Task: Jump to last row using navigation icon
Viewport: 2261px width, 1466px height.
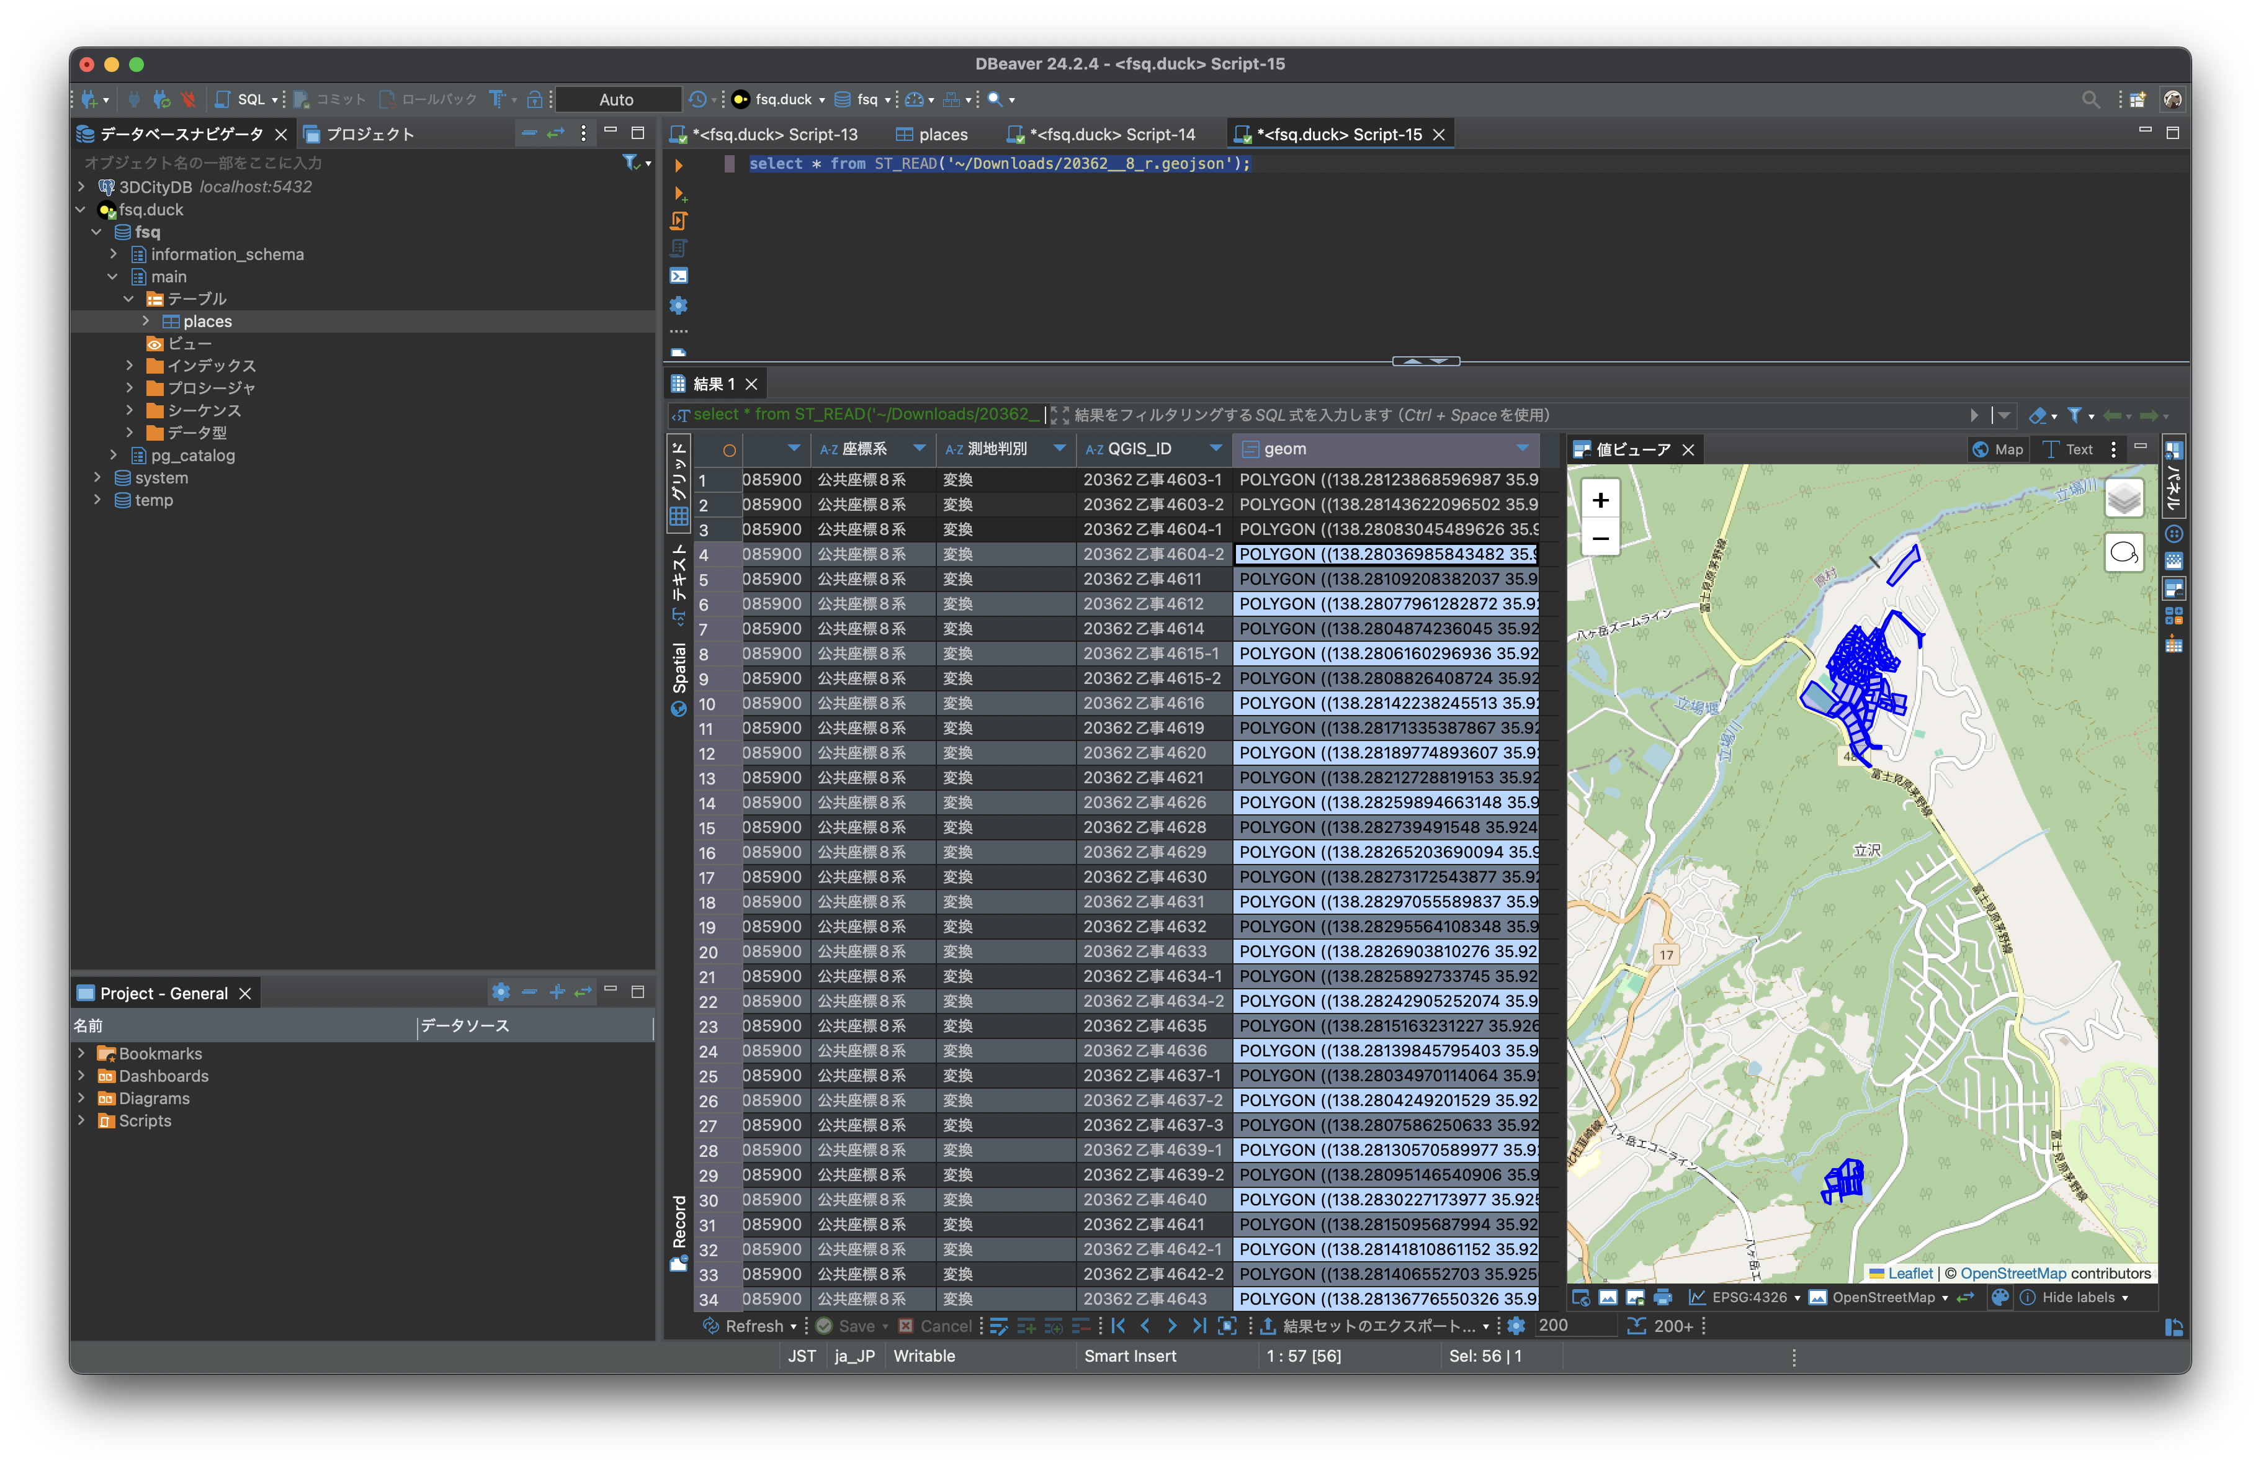Action: click(1200, 1326)
